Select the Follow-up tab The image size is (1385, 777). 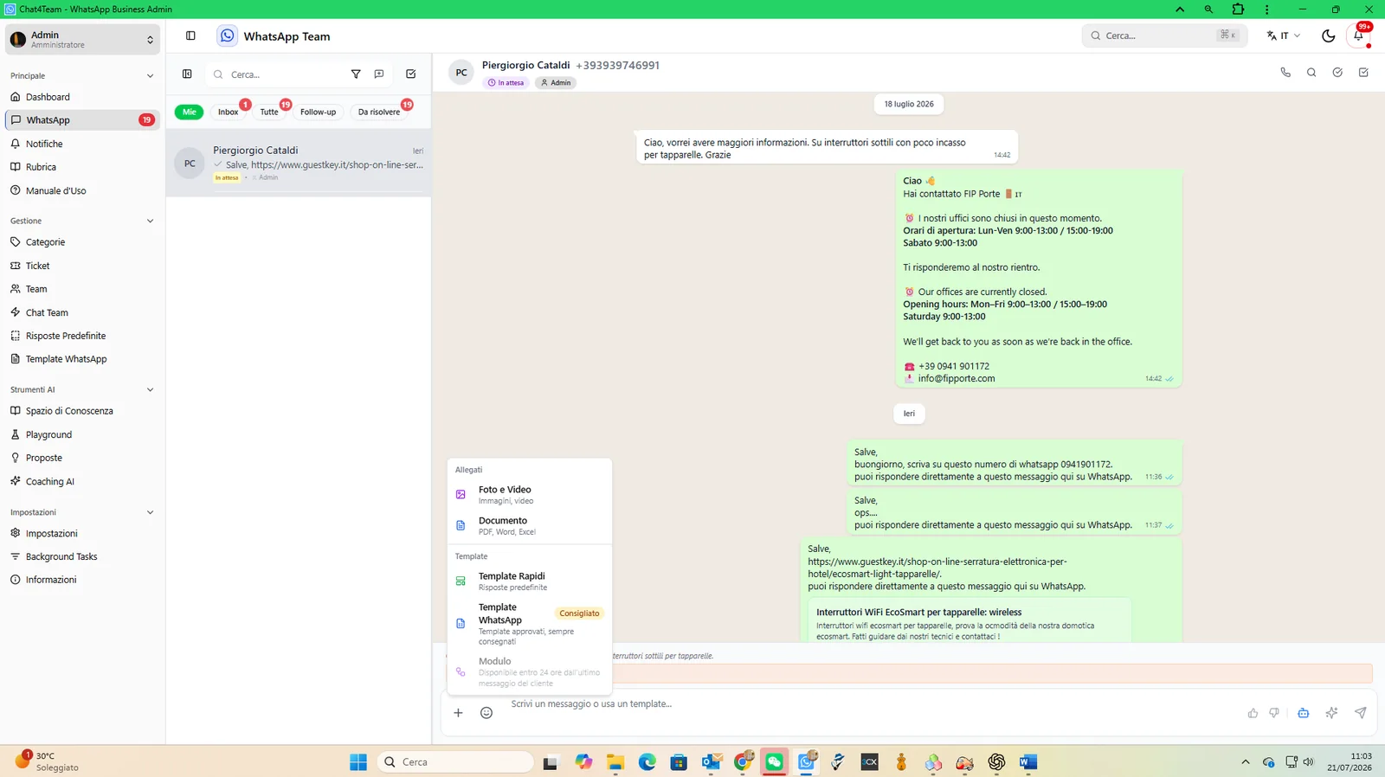[318, 112]
